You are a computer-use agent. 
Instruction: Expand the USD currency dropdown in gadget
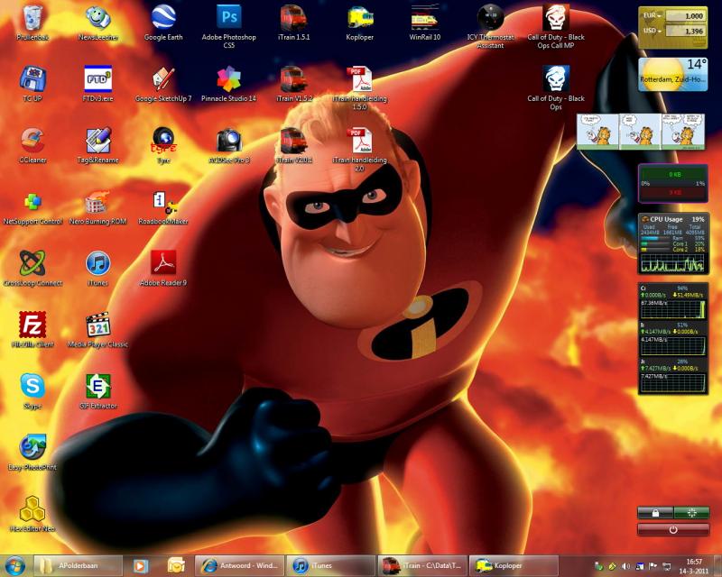653,31
